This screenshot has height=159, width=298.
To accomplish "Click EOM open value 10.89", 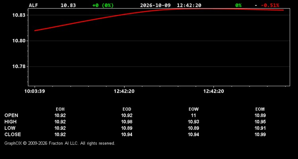I will tap(260, 115).
